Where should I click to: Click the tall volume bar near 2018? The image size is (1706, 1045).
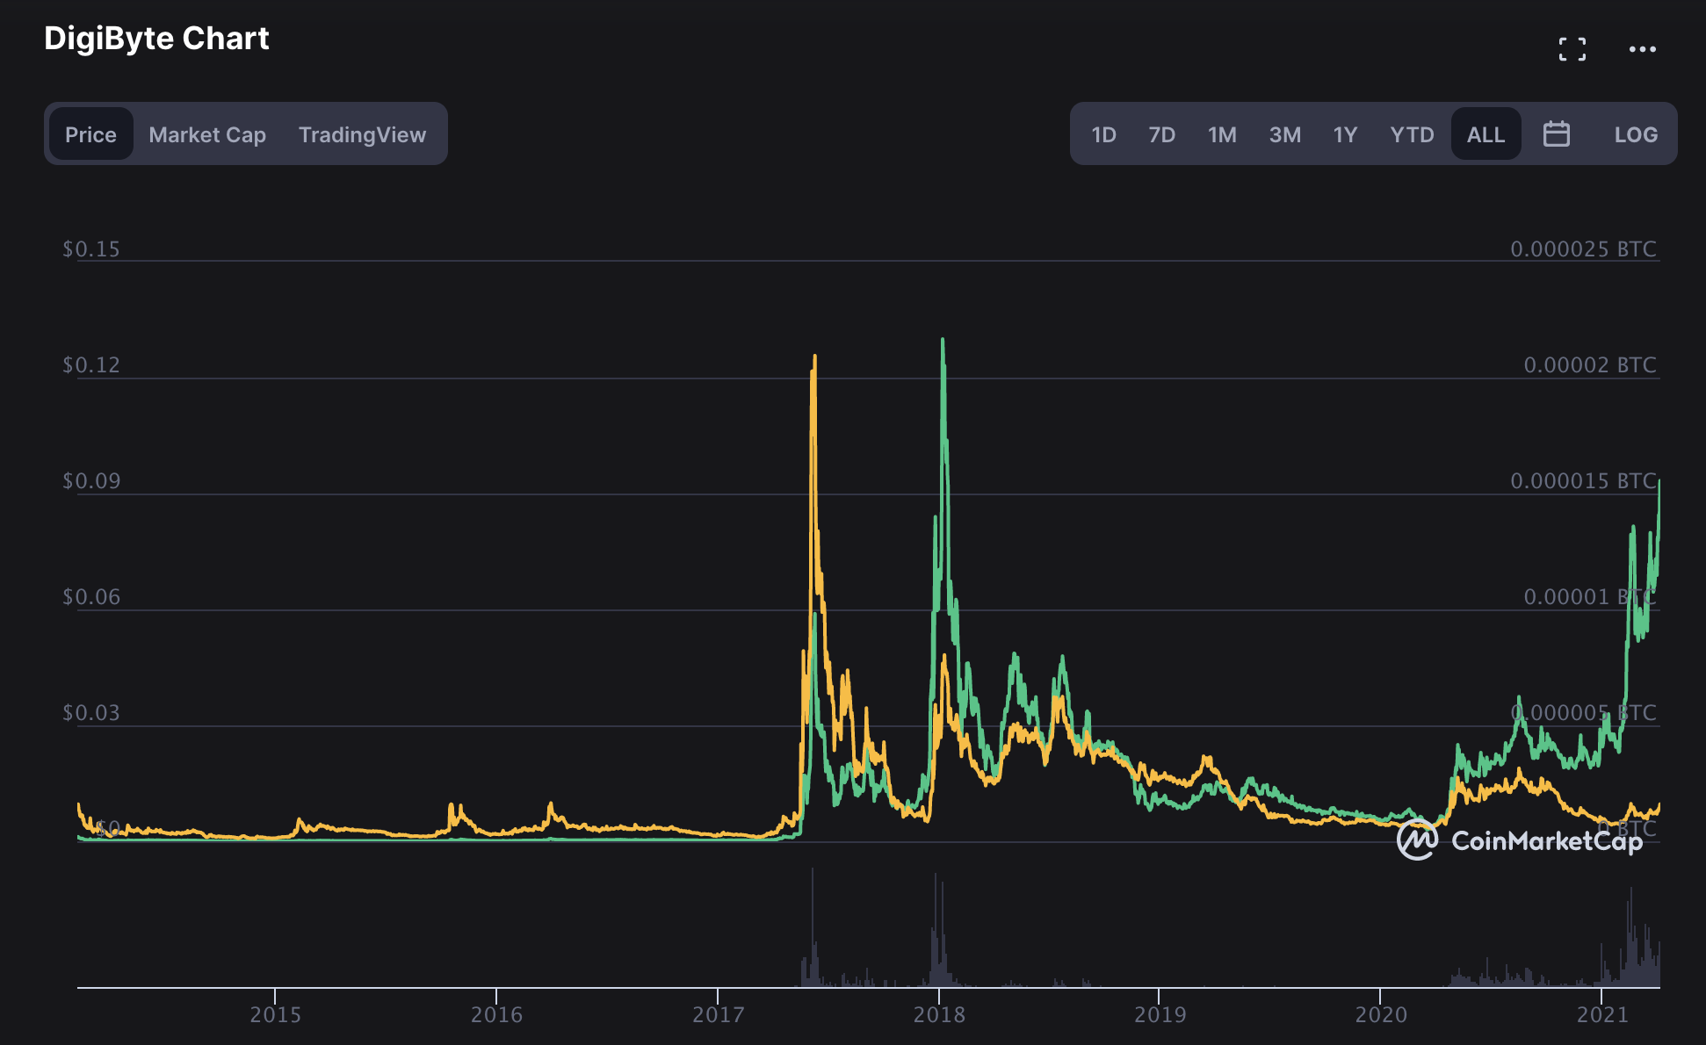coord(936,929)
